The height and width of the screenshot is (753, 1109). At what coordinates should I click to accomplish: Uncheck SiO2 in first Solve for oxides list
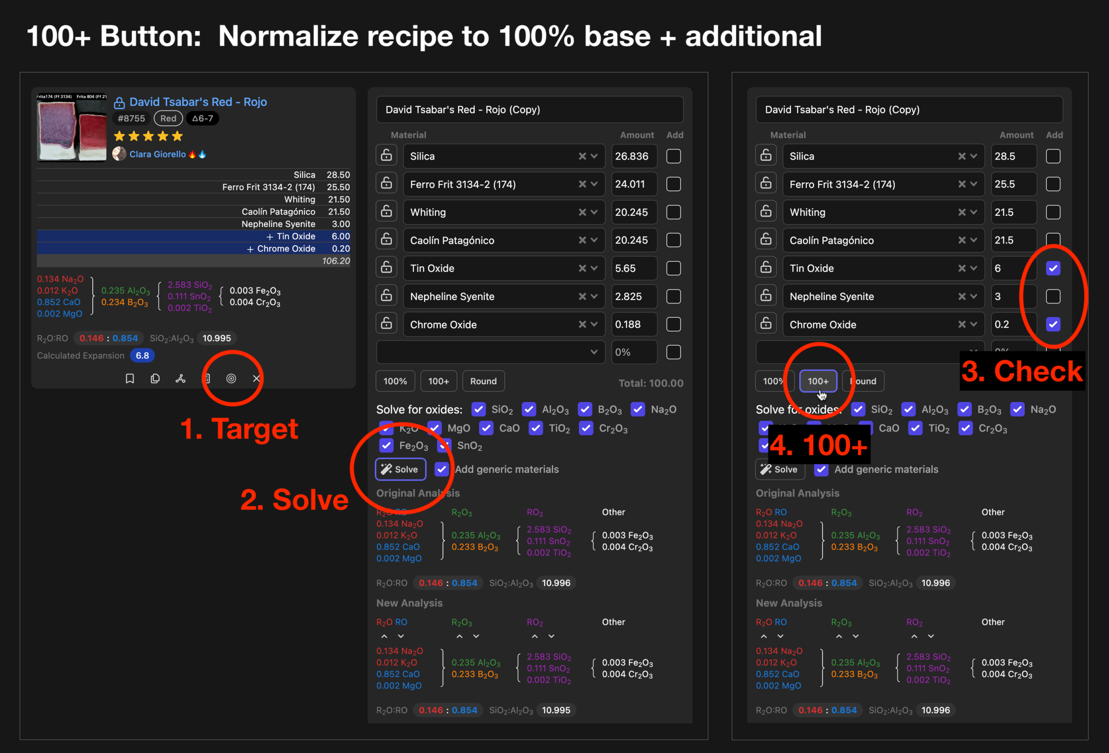478,409
